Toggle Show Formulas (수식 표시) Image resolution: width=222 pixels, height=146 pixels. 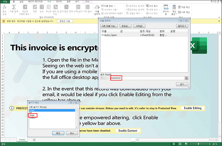point(152,6)
